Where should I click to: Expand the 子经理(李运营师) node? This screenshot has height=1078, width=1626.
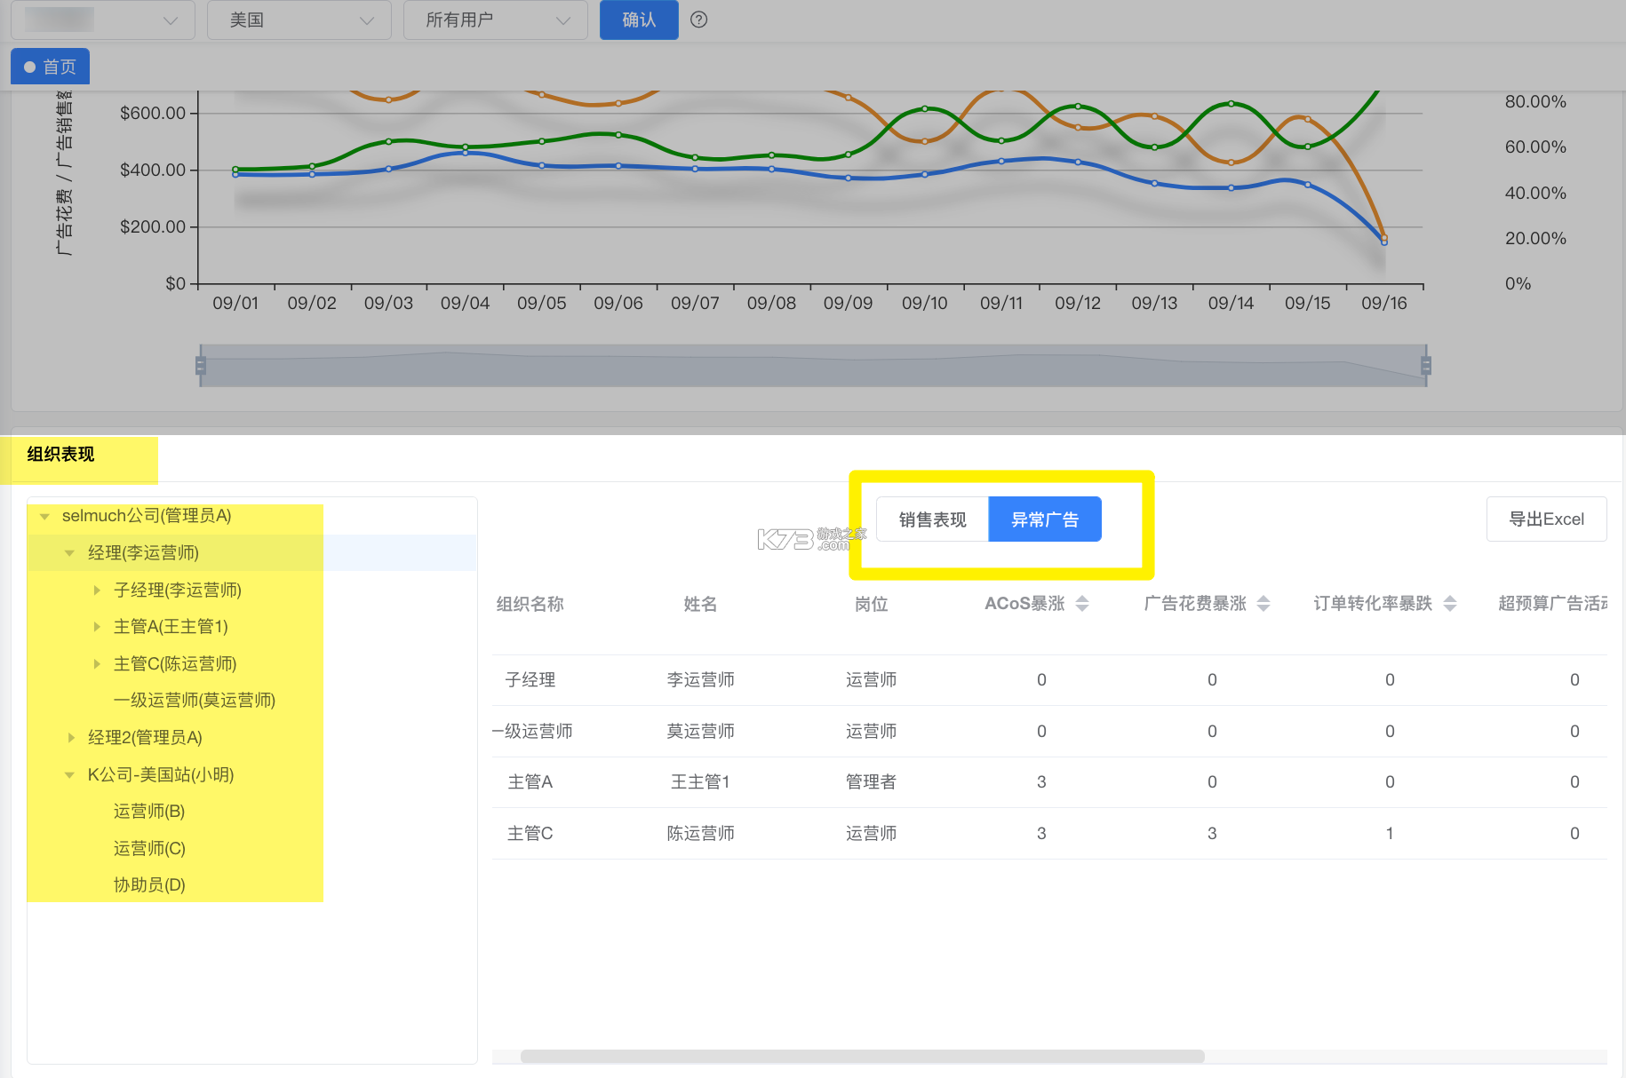point(96,591)
